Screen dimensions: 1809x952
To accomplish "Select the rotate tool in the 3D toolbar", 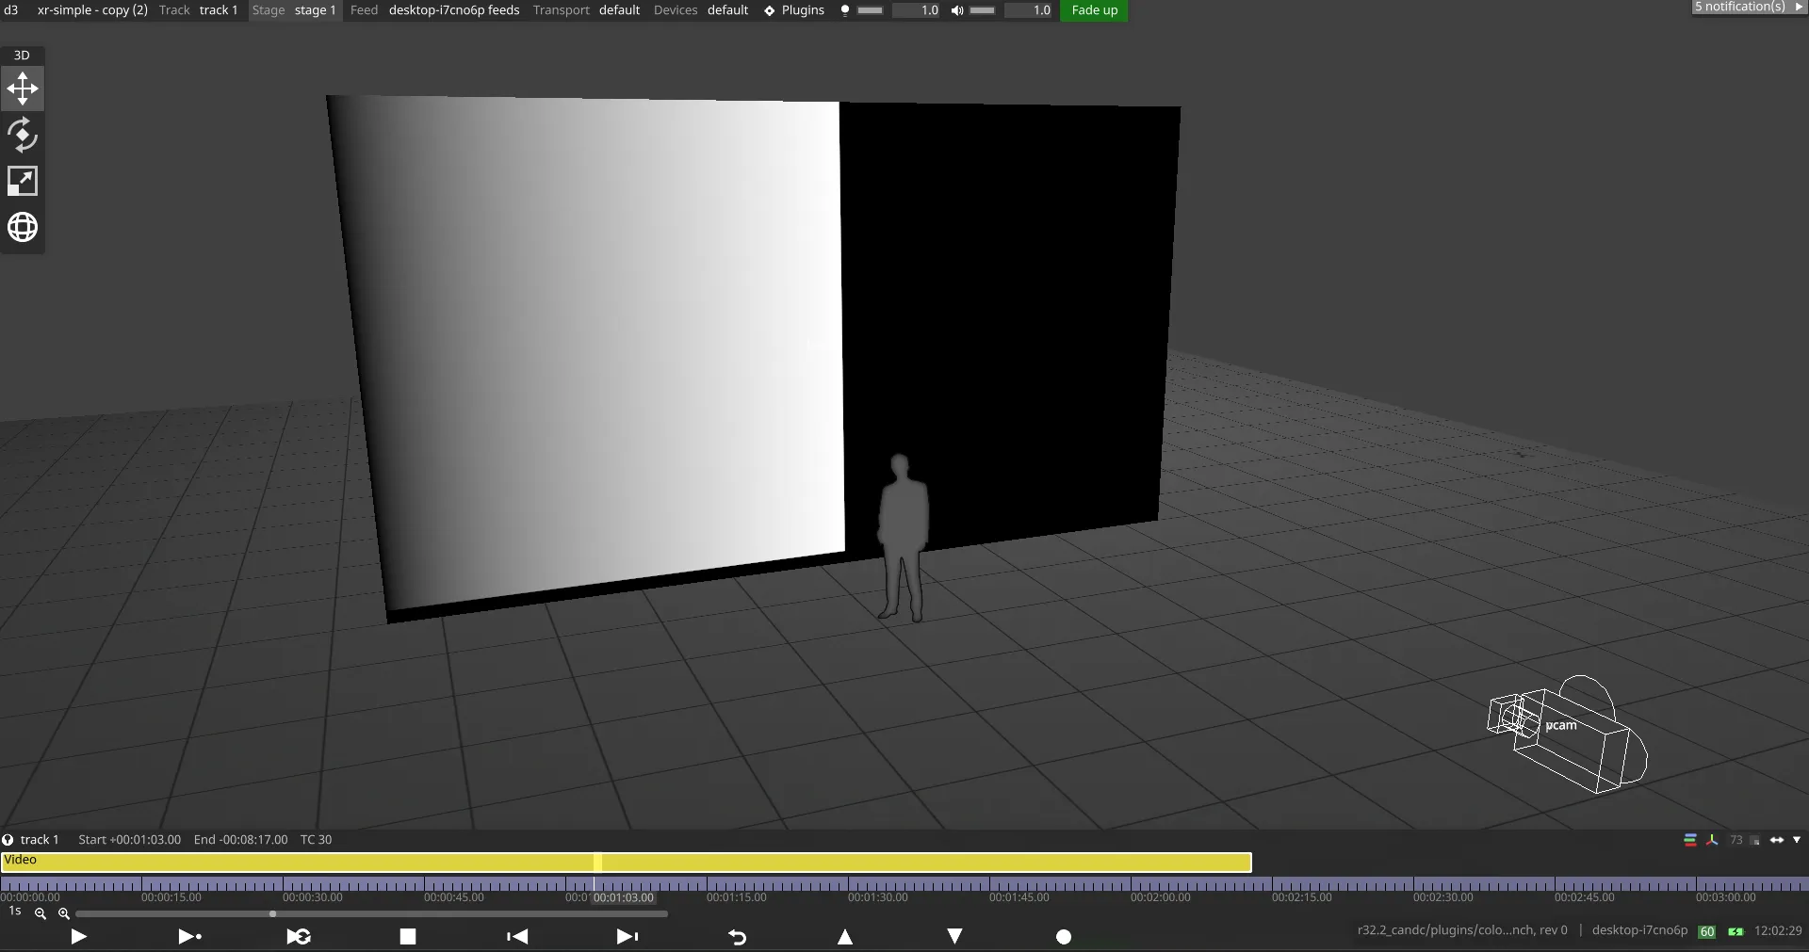I will click(x=23, y=136).
